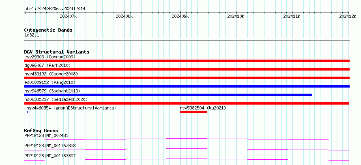Click the left arrowhead of the ruler
This screenshot has width=361, height=165.
[25, 13]
